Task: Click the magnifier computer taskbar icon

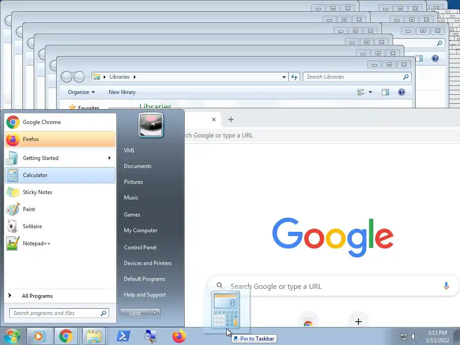Action: tap(150, 336)
